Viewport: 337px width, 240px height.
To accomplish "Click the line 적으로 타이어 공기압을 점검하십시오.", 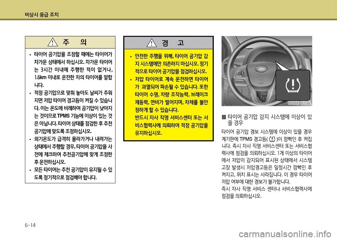I will coord(171,71).
